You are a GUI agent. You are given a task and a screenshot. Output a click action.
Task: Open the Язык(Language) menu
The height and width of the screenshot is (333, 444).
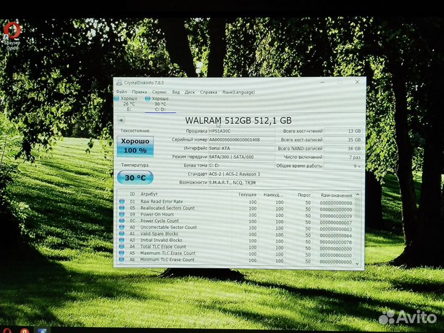(239, 92)
